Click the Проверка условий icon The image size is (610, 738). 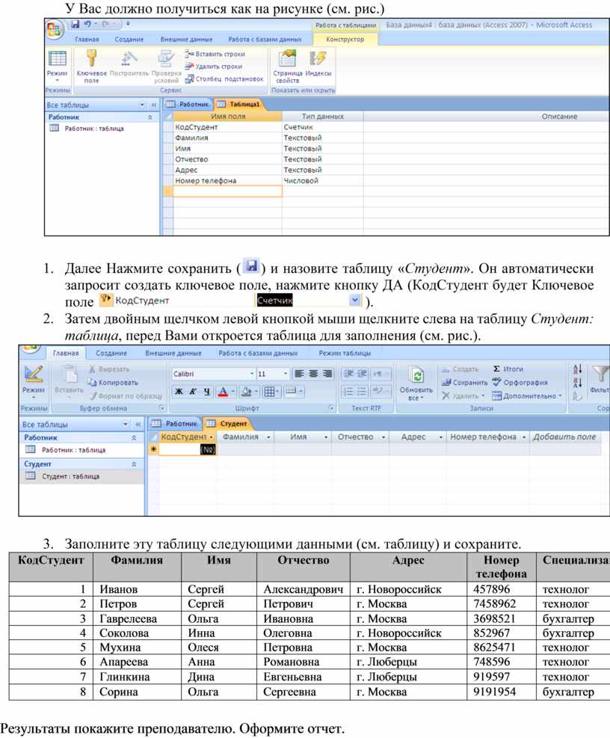(x=166, y=58)
